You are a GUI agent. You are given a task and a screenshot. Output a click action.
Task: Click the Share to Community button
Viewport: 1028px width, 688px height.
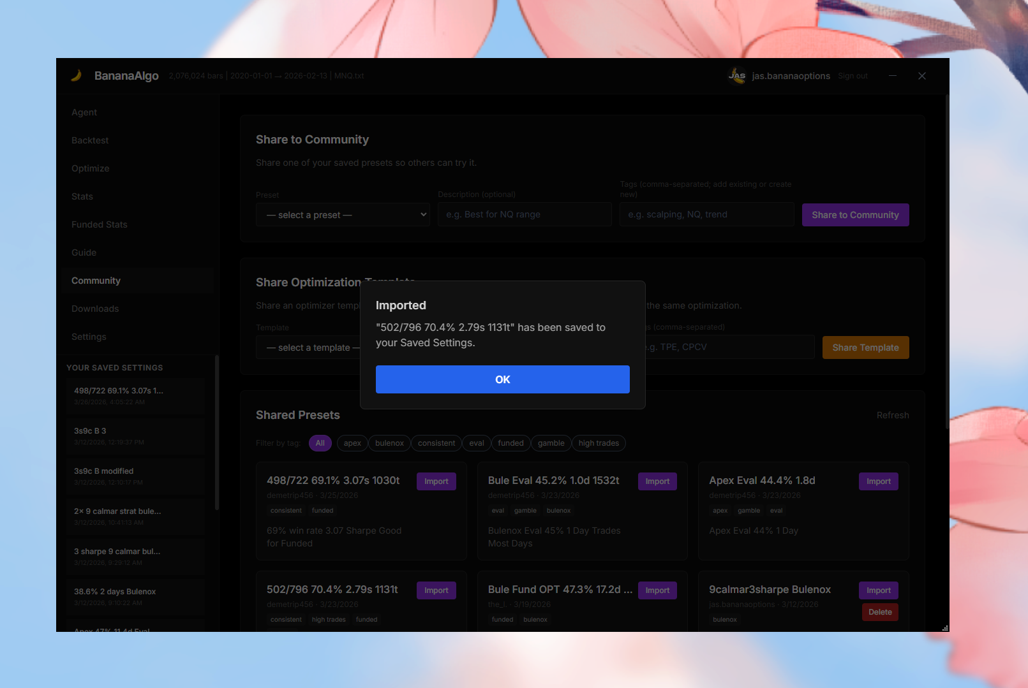pos(855,215)
